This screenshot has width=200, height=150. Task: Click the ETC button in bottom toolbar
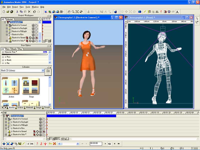32,144
